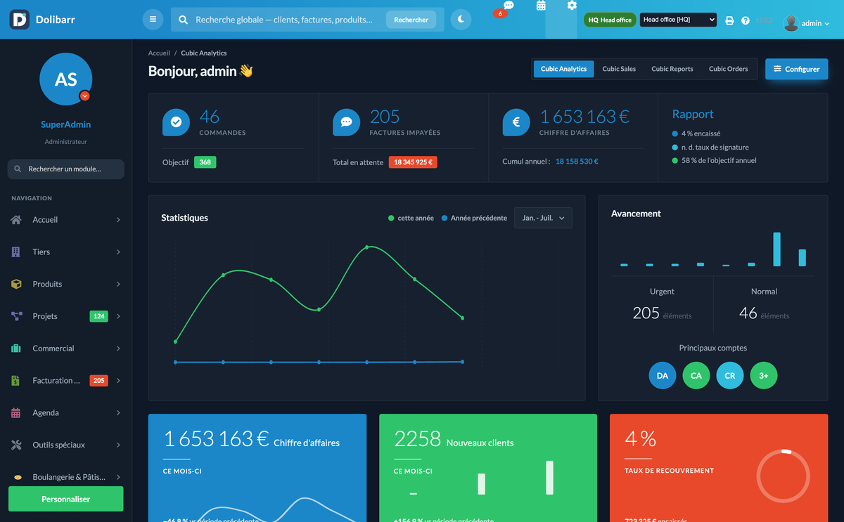Open the 18 158 530 € cumul annuel link

tap(577, 161)
